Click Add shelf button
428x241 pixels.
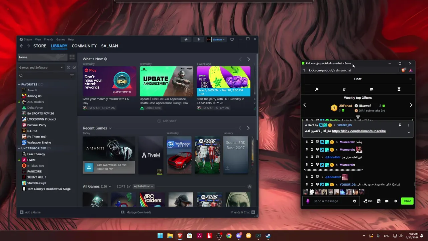pyautogui.click(x=167, y=121)
